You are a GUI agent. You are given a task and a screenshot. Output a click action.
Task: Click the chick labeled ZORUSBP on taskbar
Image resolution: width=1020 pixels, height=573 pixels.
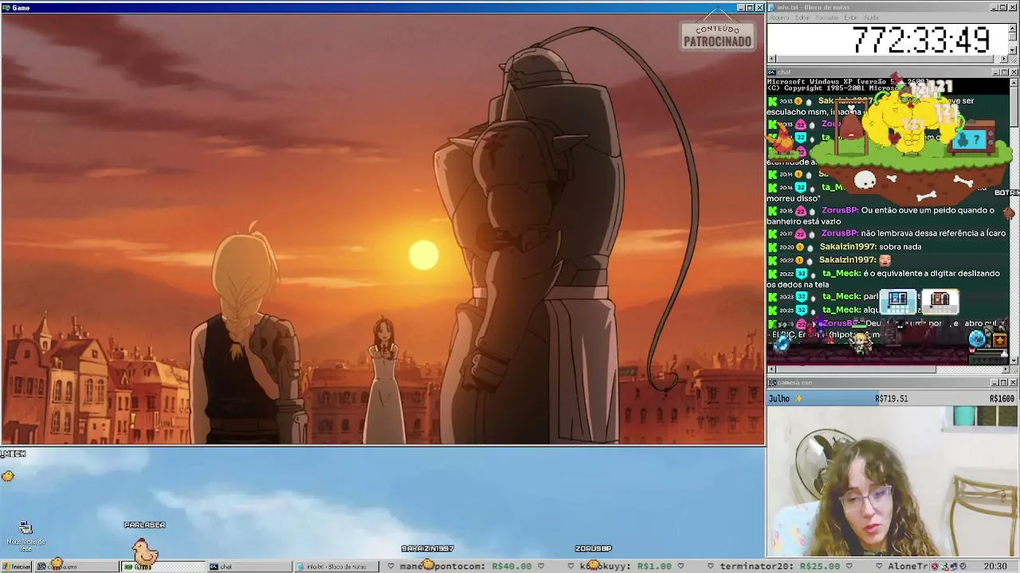pyautogui.click(x=593, y=563)
